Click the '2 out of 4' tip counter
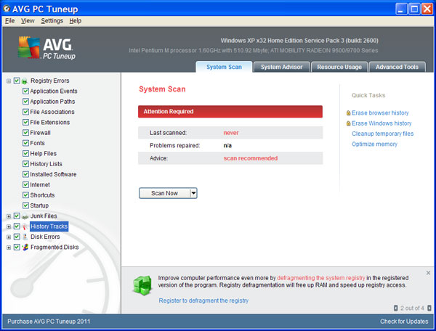Viewport: 436px width, 331px height. click(412, 308)
